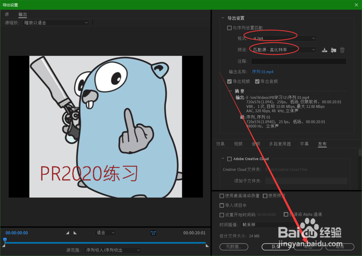The image size is (362, 256).
Task: Check the 渲染 Alpha 通道 option
Action: click(x=286, y=214)
